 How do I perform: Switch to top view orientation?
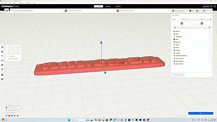click(x=12, y=116)
